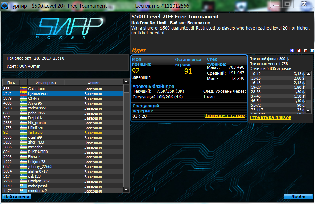Select player name sher_433
Viewport: 315px width, 204px height.
tap(36, 142)
